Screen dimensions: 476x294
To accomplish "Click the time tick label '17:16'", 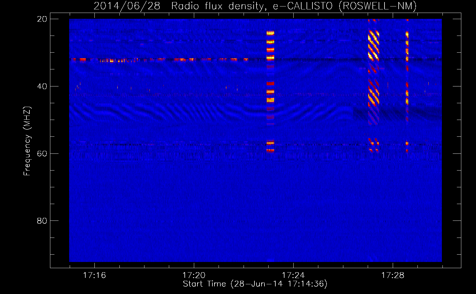I will [94, 275].
